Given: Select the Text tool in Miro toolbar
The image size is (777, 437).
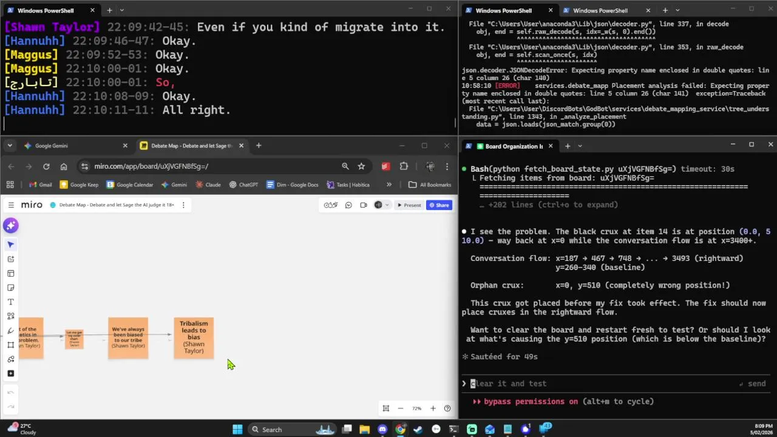Looking at the screenshot, I should coord(10,302).
